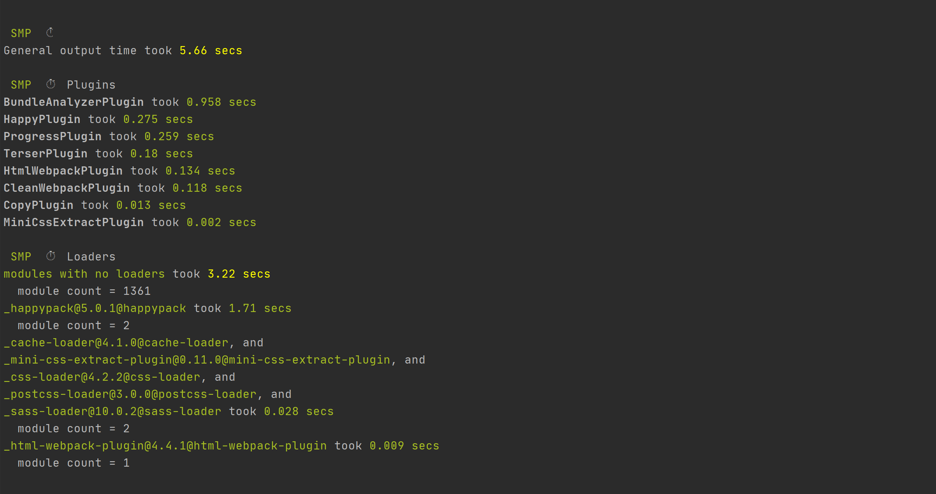Click the html-webpack-plugin@4.4.1 loader path

pos(165,446)
